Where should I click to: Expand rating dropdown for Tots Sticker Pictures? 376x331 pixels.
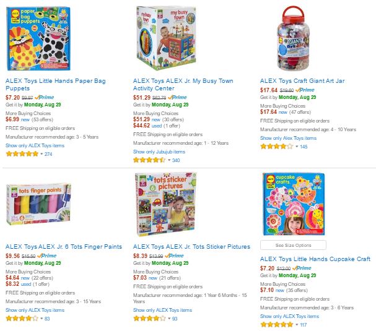point(169,319)
